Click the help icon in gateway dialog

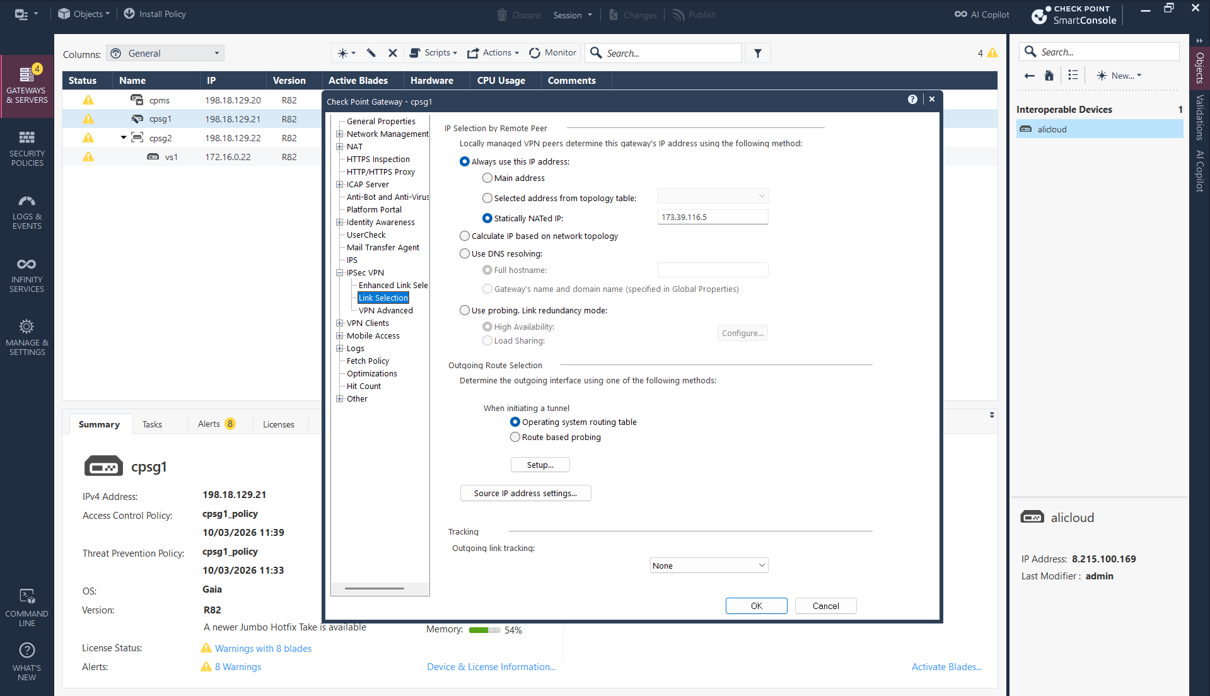(912, 100)
